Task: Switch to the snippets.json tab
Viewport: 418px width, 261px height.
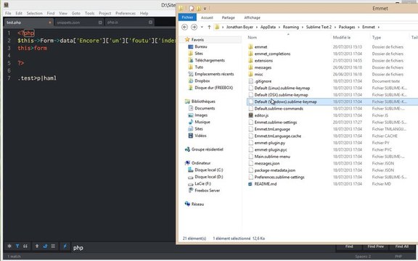Action: point(68,22)
